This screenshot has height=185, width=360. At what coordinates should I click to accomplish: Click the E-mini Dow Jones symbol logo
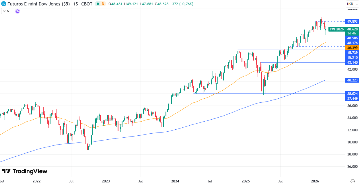pyautogui.click(x=4, y=4)
